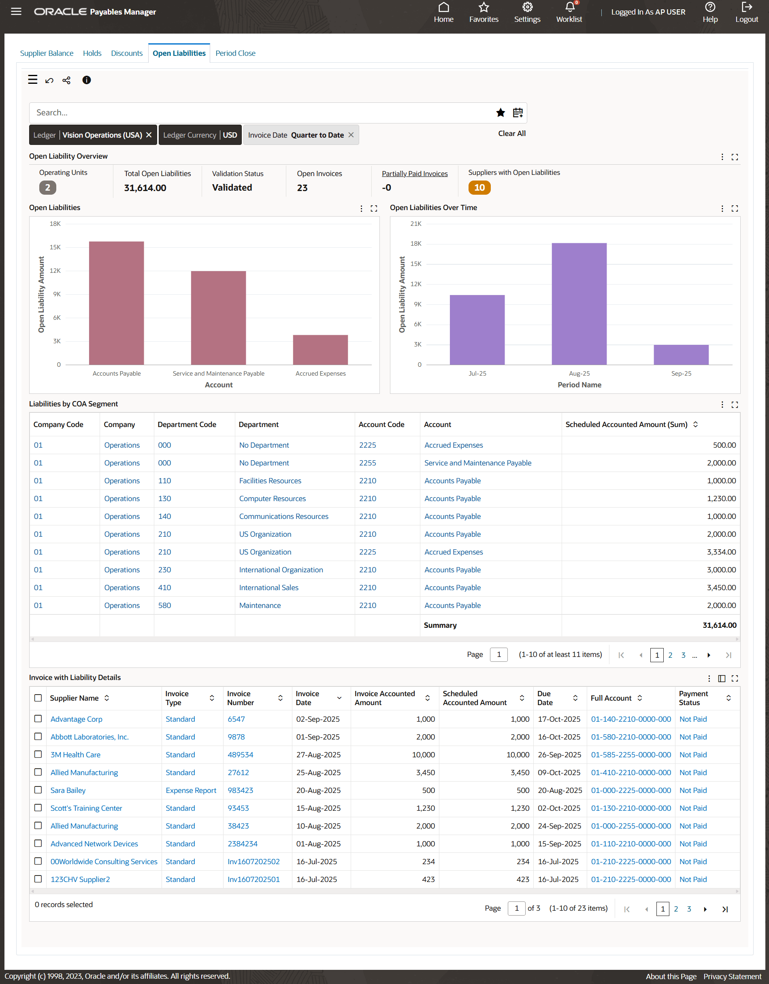Click the undo filters icon
This screenshot has width=769, height=984.
click(49, 80)
